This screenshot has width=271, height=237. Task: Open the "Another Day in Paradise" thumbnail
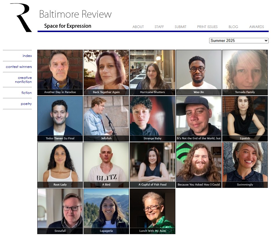pos(60,72)
